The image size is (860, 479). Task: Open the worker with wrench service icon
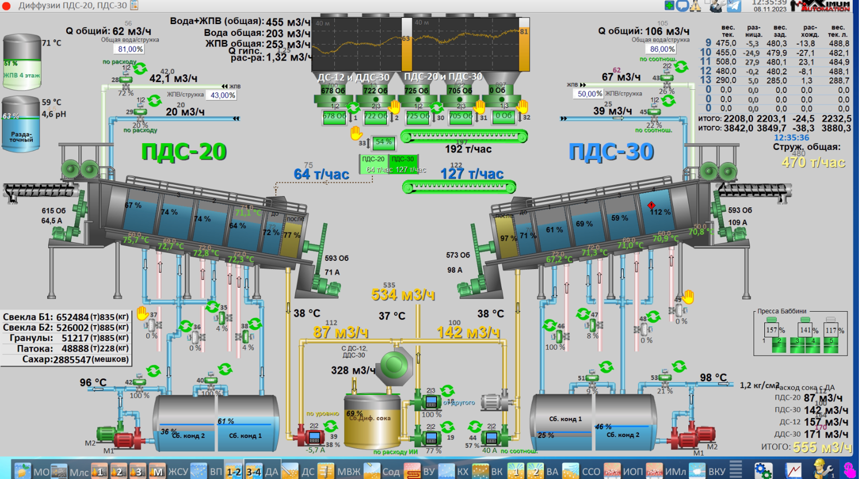point(823,469)
